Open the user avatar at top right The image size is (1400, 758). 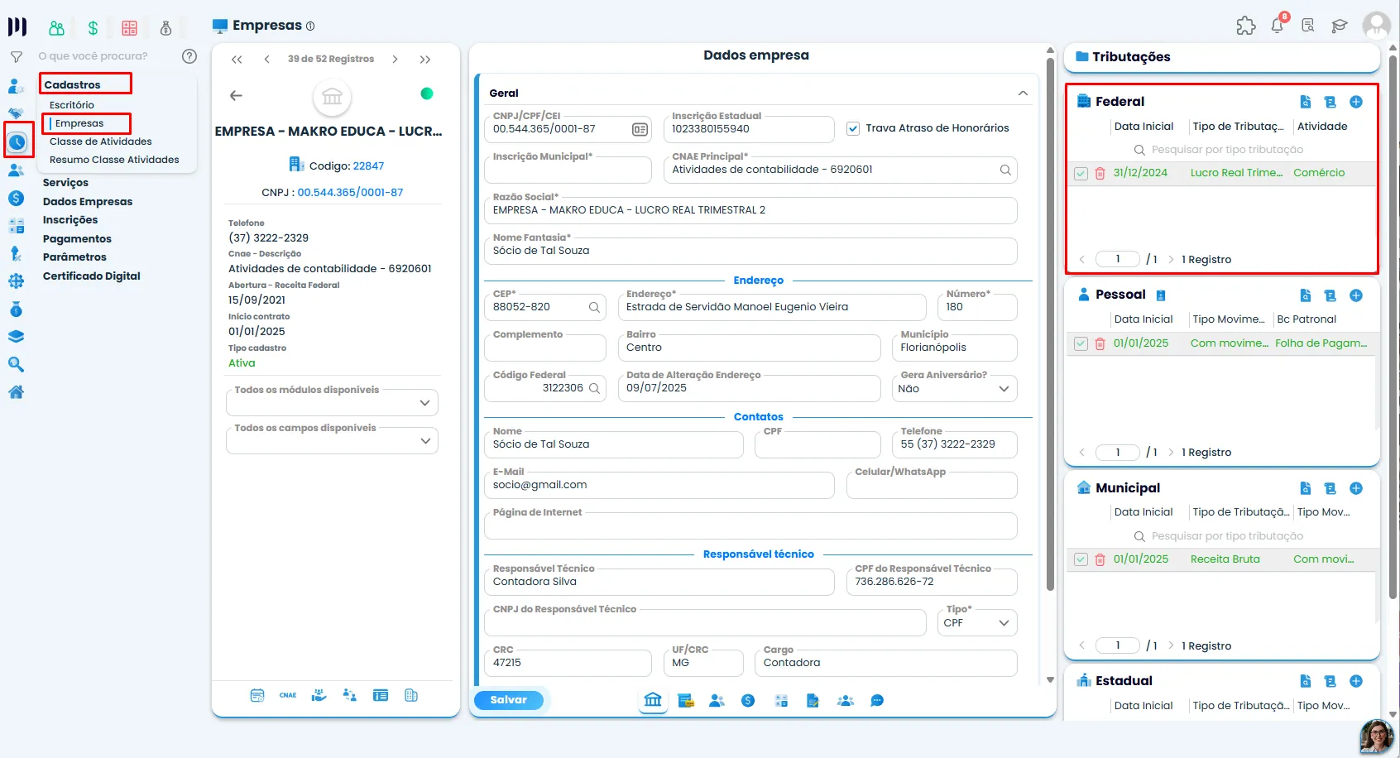pos(1377,26)
